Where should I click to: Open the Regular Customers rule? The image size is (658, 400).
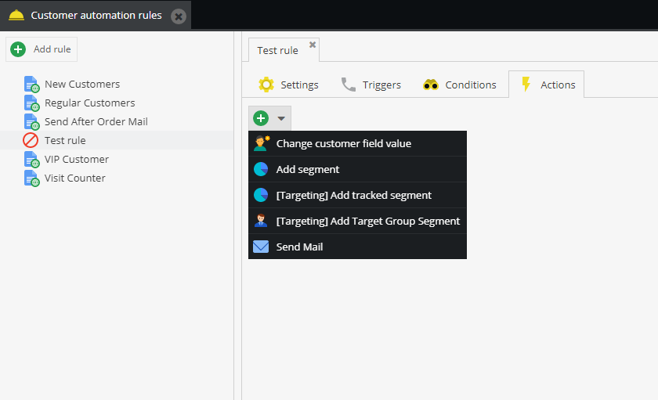[x=90, y=103]
